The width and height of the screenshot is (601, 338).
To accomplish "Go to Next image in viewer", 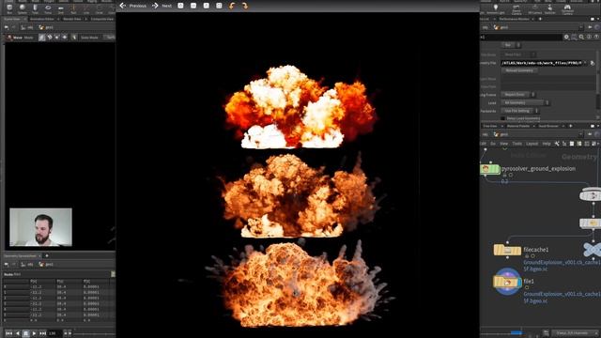I will (162, 6).
